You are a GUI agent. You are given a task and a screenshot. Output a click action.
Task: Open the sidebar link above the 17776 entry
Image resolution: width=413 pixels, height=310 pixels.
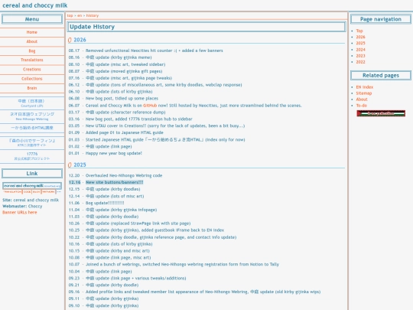[x=32, y=142]
